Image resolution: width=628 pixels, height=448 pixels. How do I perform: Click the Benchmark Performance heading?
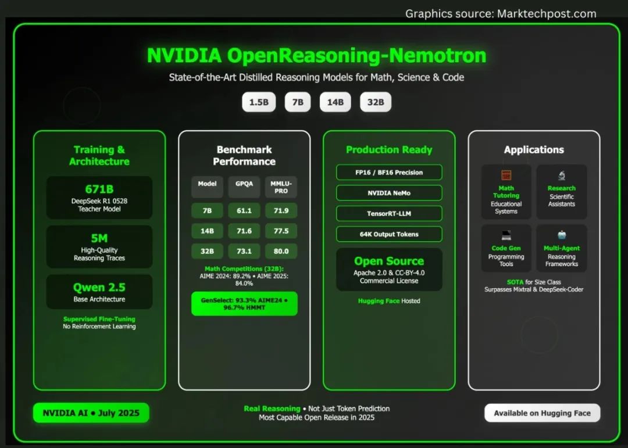(244, 155)
